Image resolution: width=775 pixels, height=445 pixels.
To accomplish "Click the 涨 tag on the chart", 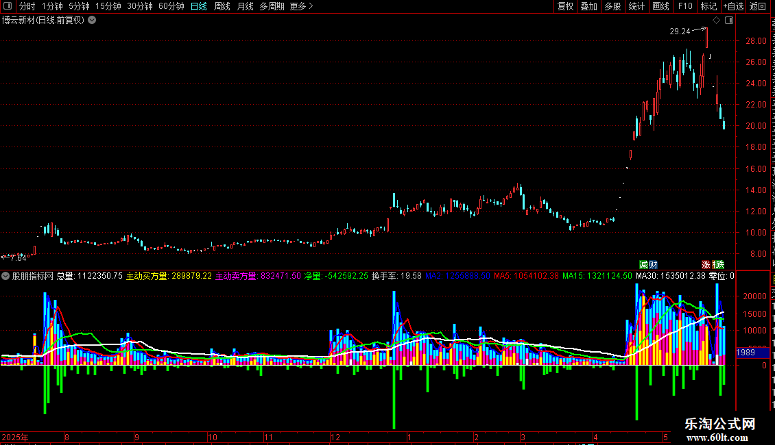I will [706, 265].
